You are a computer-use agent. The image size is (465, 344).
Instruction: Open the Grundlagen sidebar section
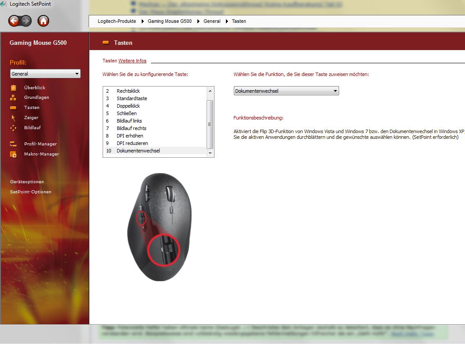point(36,98)
